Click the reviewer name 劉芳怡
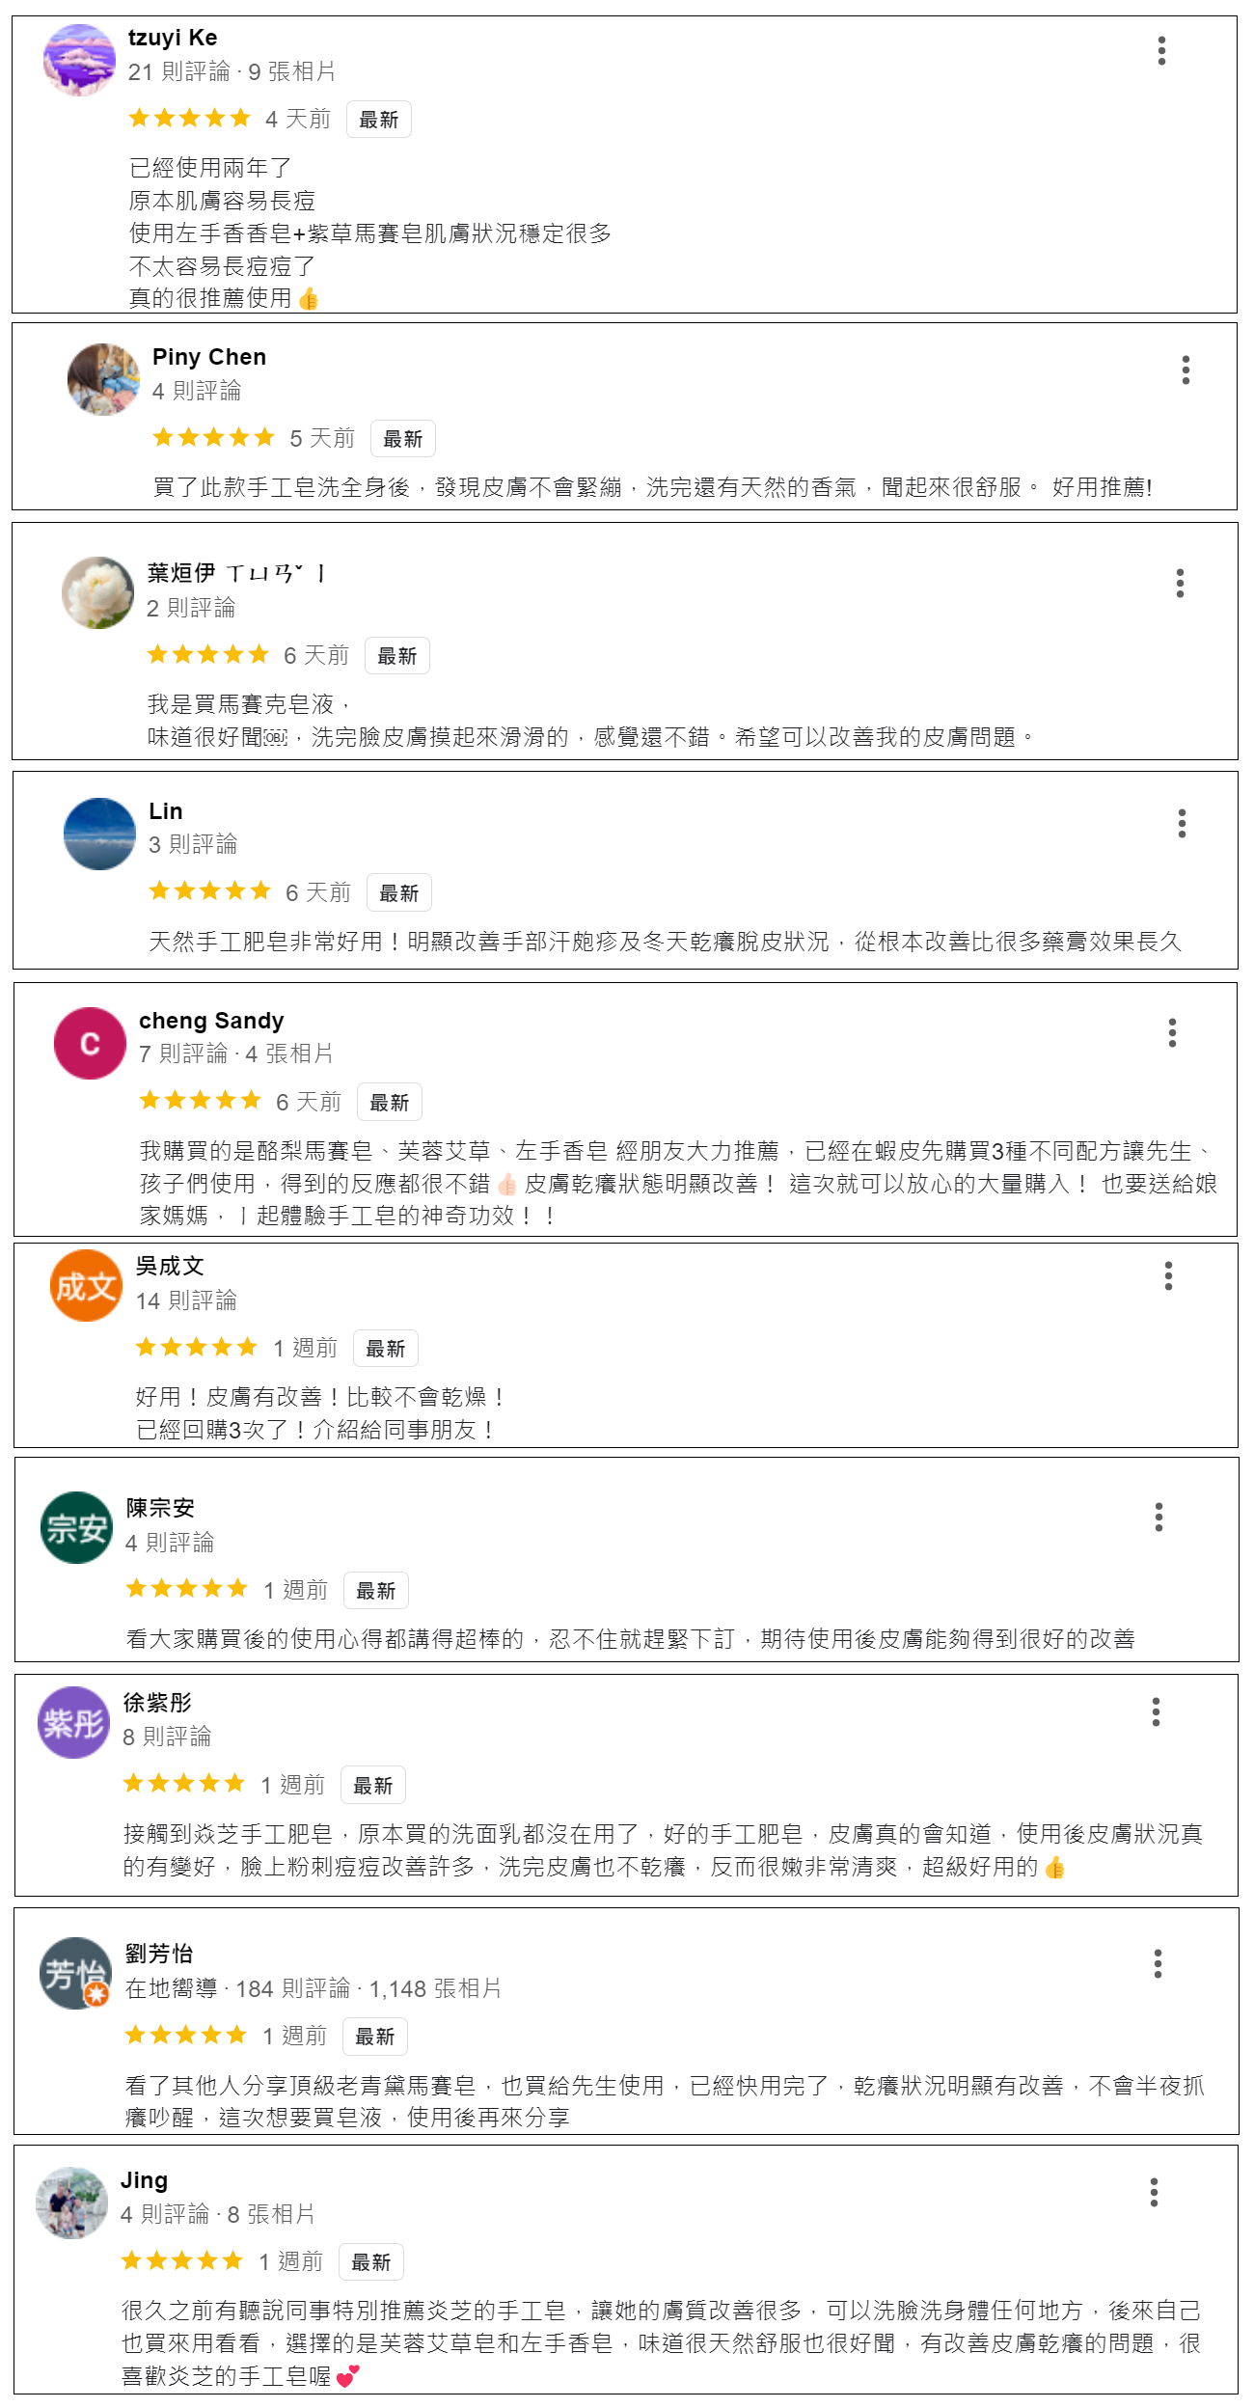1254x2408 pixels. pyautogui.click(x=159, y=1954)
